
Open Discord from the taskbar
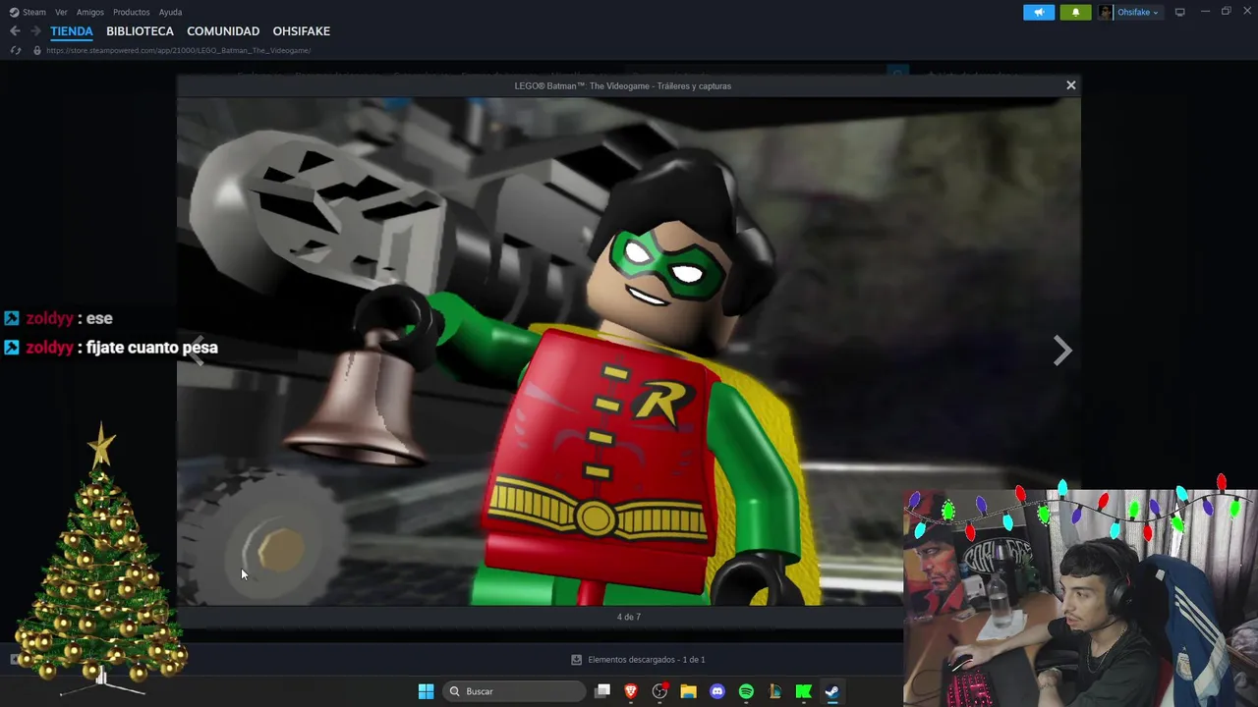[x=717, y=691]
